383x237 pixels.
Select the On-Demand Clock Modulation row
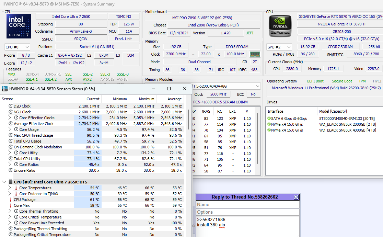(x=93, y=147)
